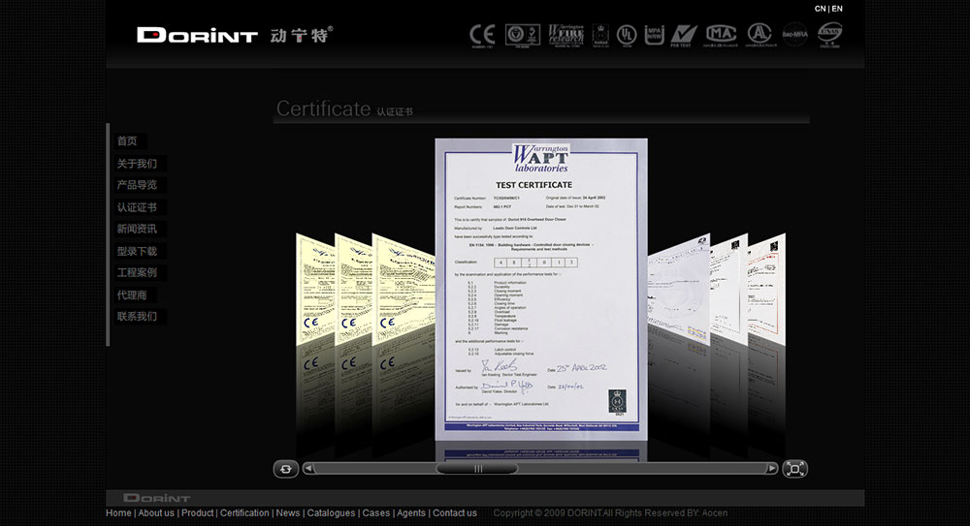Viewport: 970px width, 526px height.
Task: Open 关于我们 in the sidebar menu
Action: click(138, 164)
